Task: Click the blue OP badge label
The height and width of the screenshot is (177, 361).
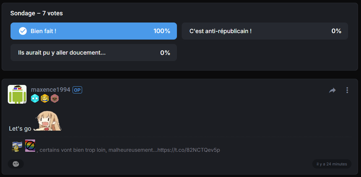Action: pyautogui.click(x=77, y=90)
